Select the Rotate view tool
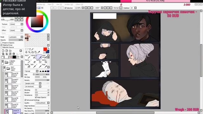Screen dimensions: 203x114 coord(32,52)
